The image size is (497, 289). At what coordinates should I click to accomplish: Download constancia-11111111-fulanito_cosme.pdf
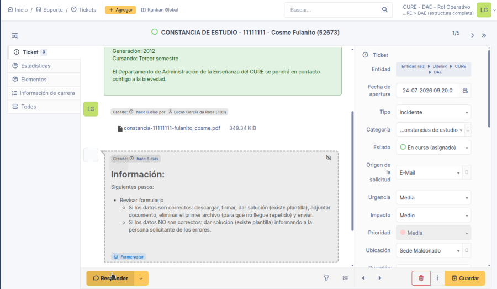[x=172, y=128]
